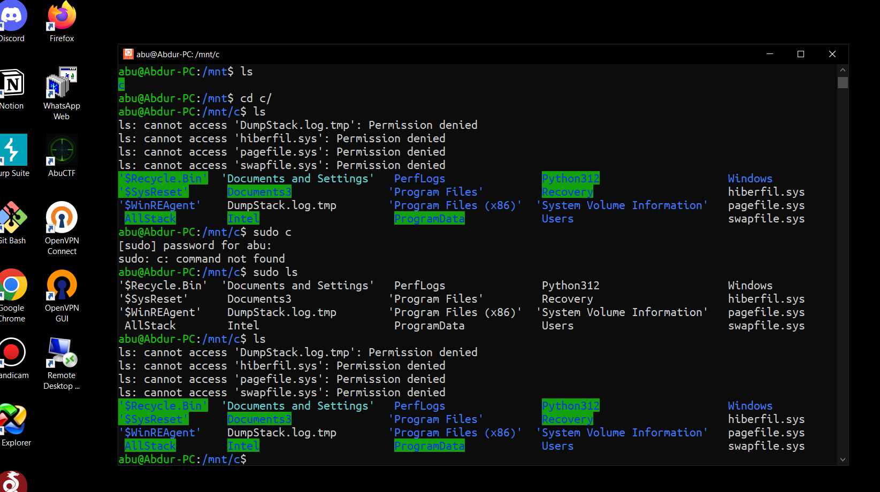Maximize the terminal window
This screenshot has height=492, width=880.
(x=801, y=54)
